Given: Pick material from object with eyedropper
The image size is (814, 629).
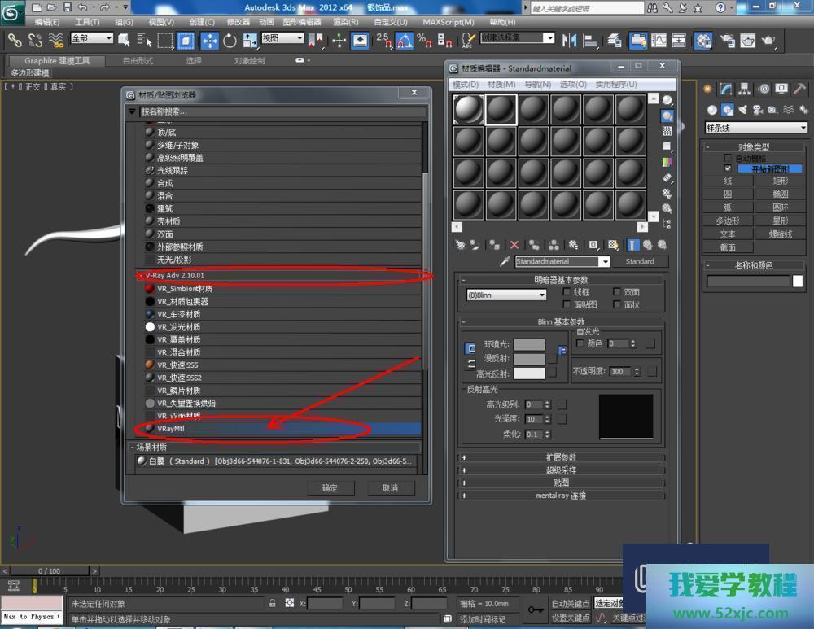Looking at the screenshot, I should 505,261.
